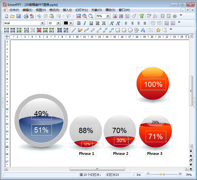Toggle italic formatting
This screenshot has width=197, height=180.
pyautogui.click(x=85, y=23)
